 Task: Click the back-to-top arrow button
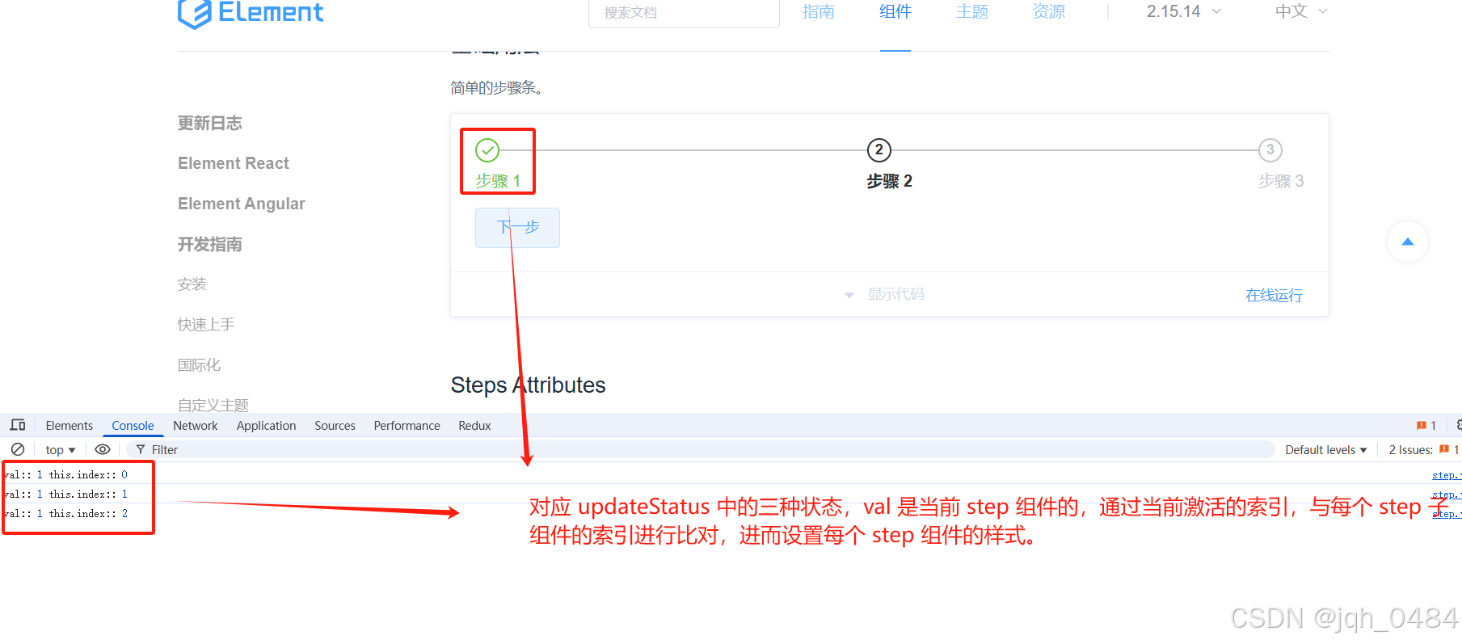click(1408, 242)
